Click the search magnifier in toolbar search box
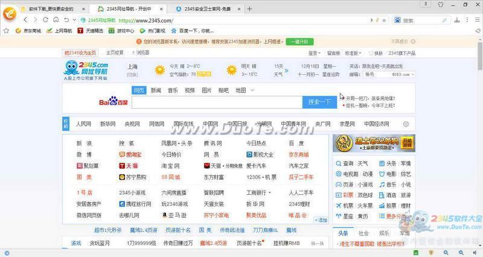 (444, 21)
